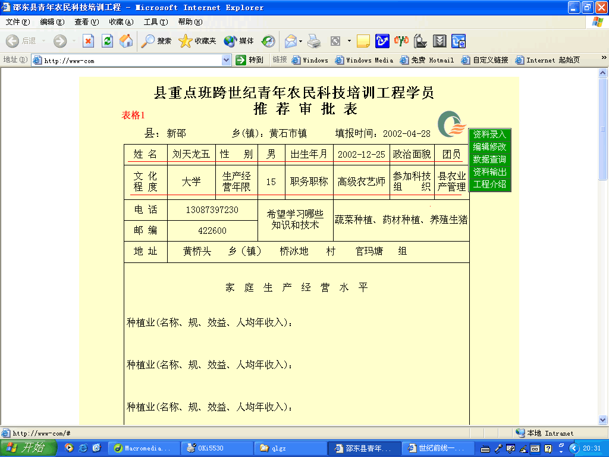Open the Media (媒体) panel
The width and height of the screenshot is (609, 457).
(239, 41)
